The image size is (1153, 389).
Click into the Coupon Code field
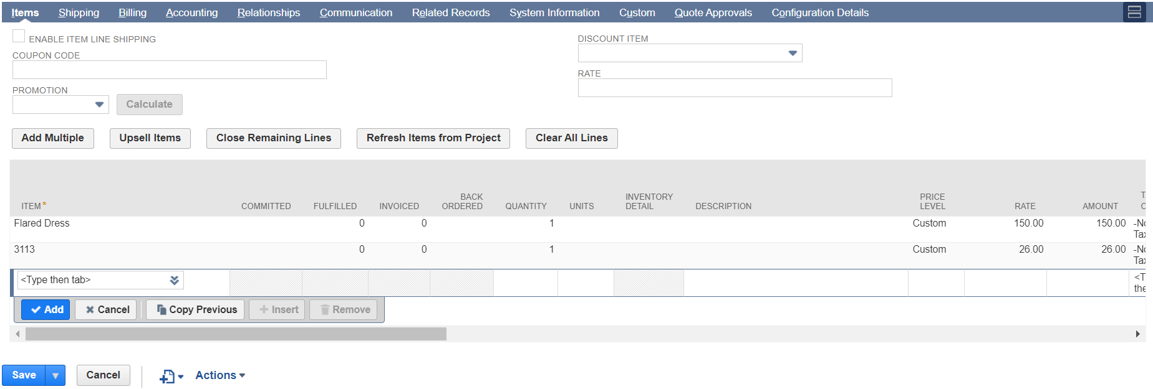(x=169, y=70)
